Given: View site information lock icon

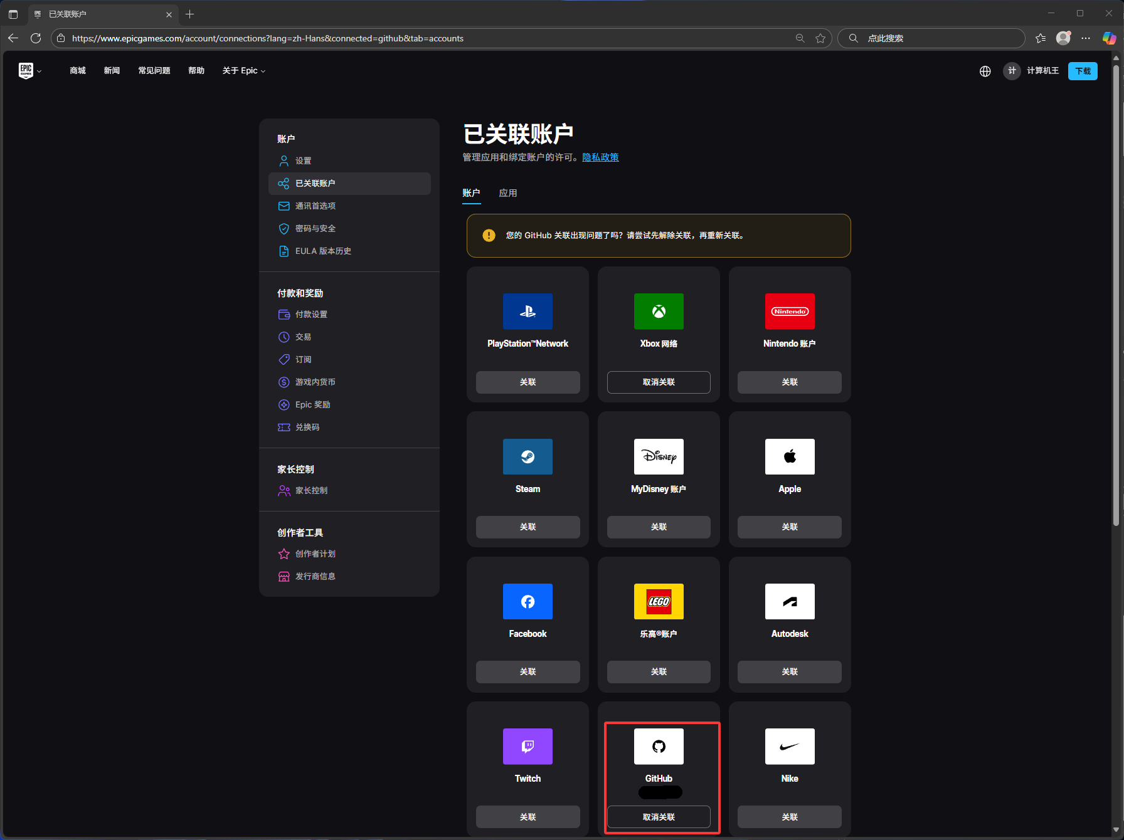Looking at the screenshot, I should pyautogui.click(x=61, y=38).
